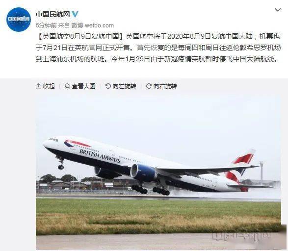
Task: Click the 中国民航网 round avatar
Action: click(x=19, y=19)
